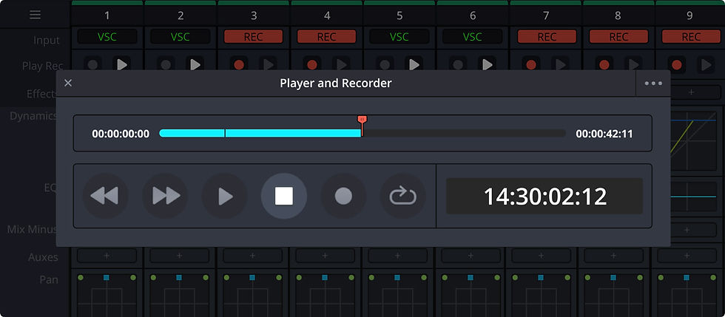Click the red playhead marker on the timeline

362,120
